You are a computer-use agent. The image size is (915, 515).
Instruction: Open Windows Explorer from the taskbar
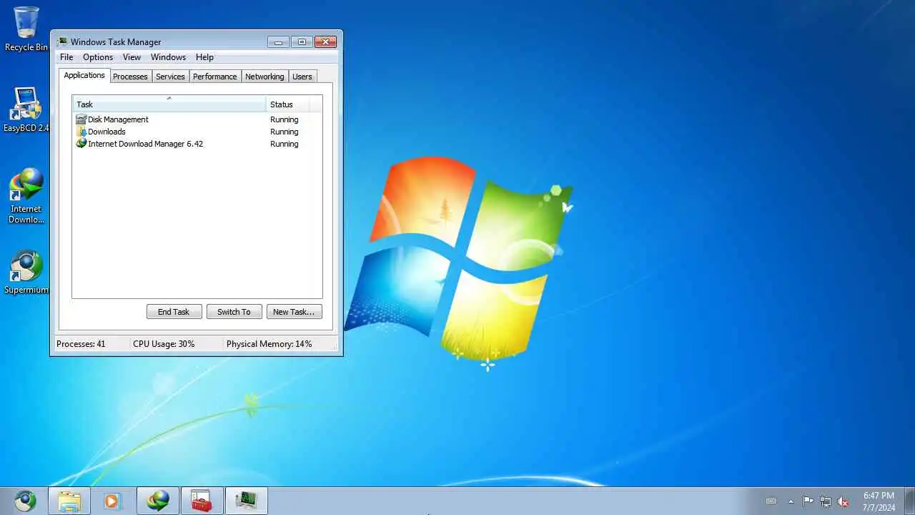(69, 501)
